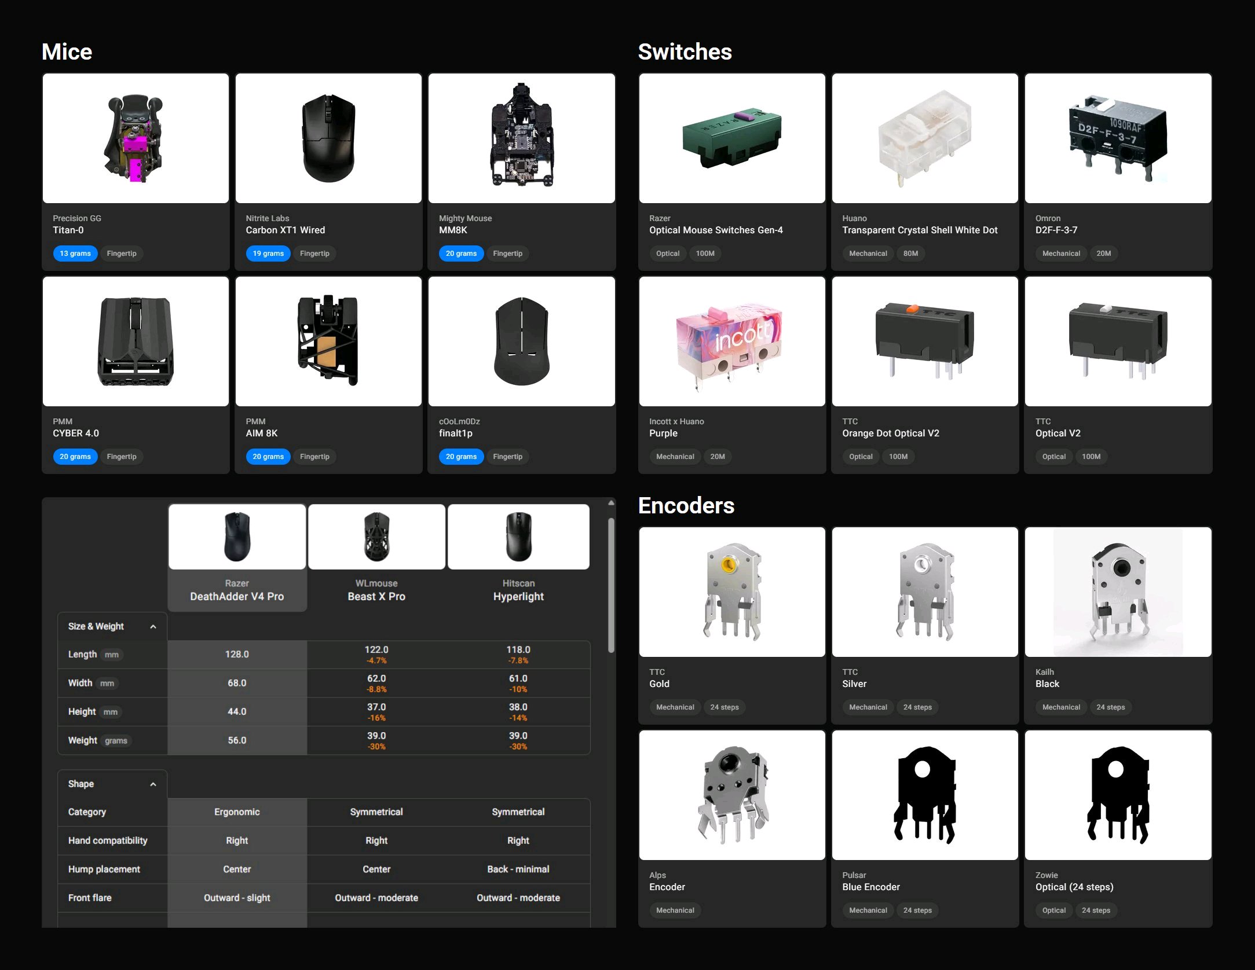Collapse the Size & Weight section
This screenshot has height=970, width=1255.
153,627
